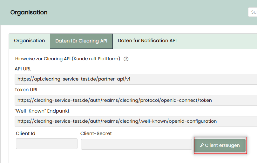Image resolution: width=257 pixels, height=163 pixels.
Task: Click the "Well-Known" Endpunkt label
Action: [42, 111]
